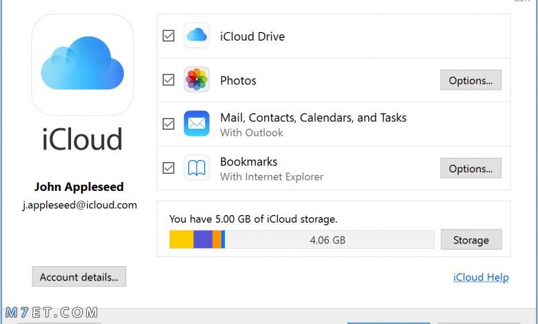Screen dimensions: 538x324
Task: Click the Photos pinwheel icon
Action: click(x=197, y=79)
